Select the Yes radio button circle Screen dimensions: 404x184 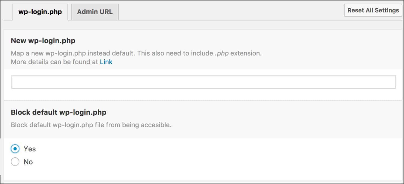click(x=15, y=149)
